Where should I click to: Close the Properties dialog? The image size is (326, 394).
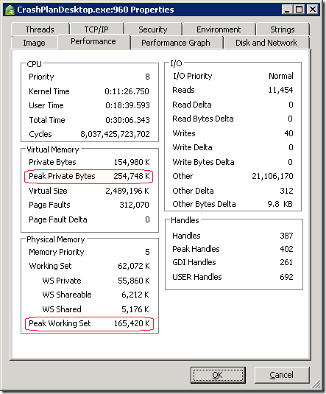point(313,10)
